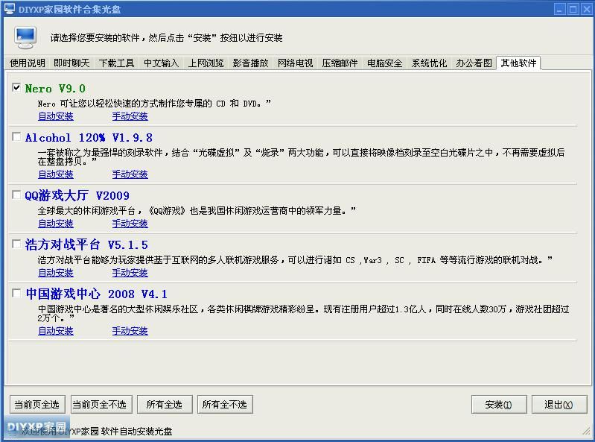Screen dimensions: 595x442
Task: Close the DIYXP window
Action: pos(586,9)
